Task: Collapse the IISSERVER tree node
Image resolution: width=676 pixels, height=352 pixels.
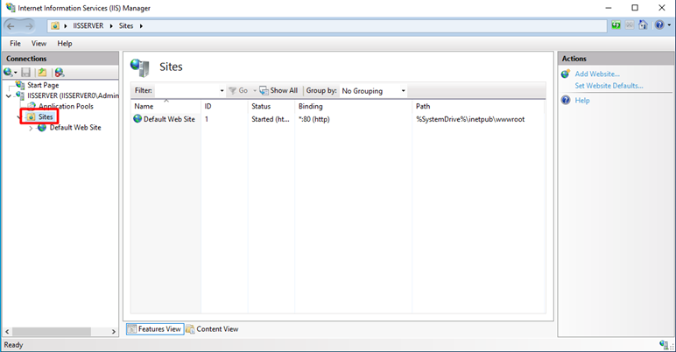Action: [9, 95]
